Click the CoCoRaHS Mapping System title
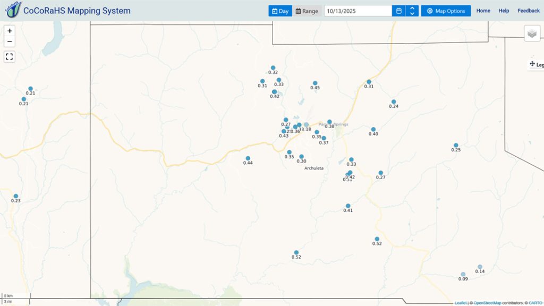The width and height of the screenshot is (544, 306). (76, 11)
